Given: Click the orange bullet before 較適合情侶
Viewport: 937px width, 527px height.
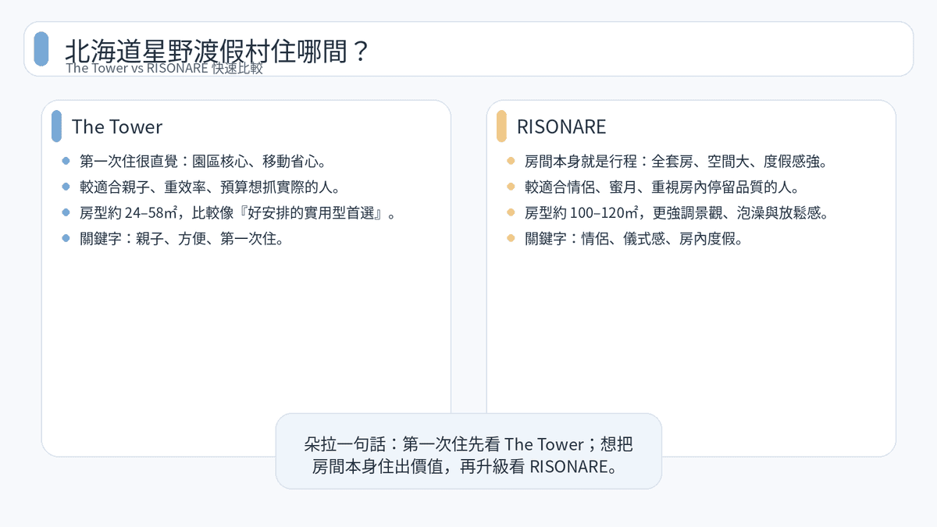Looking at the screenshot, I should tap(511, 187).
